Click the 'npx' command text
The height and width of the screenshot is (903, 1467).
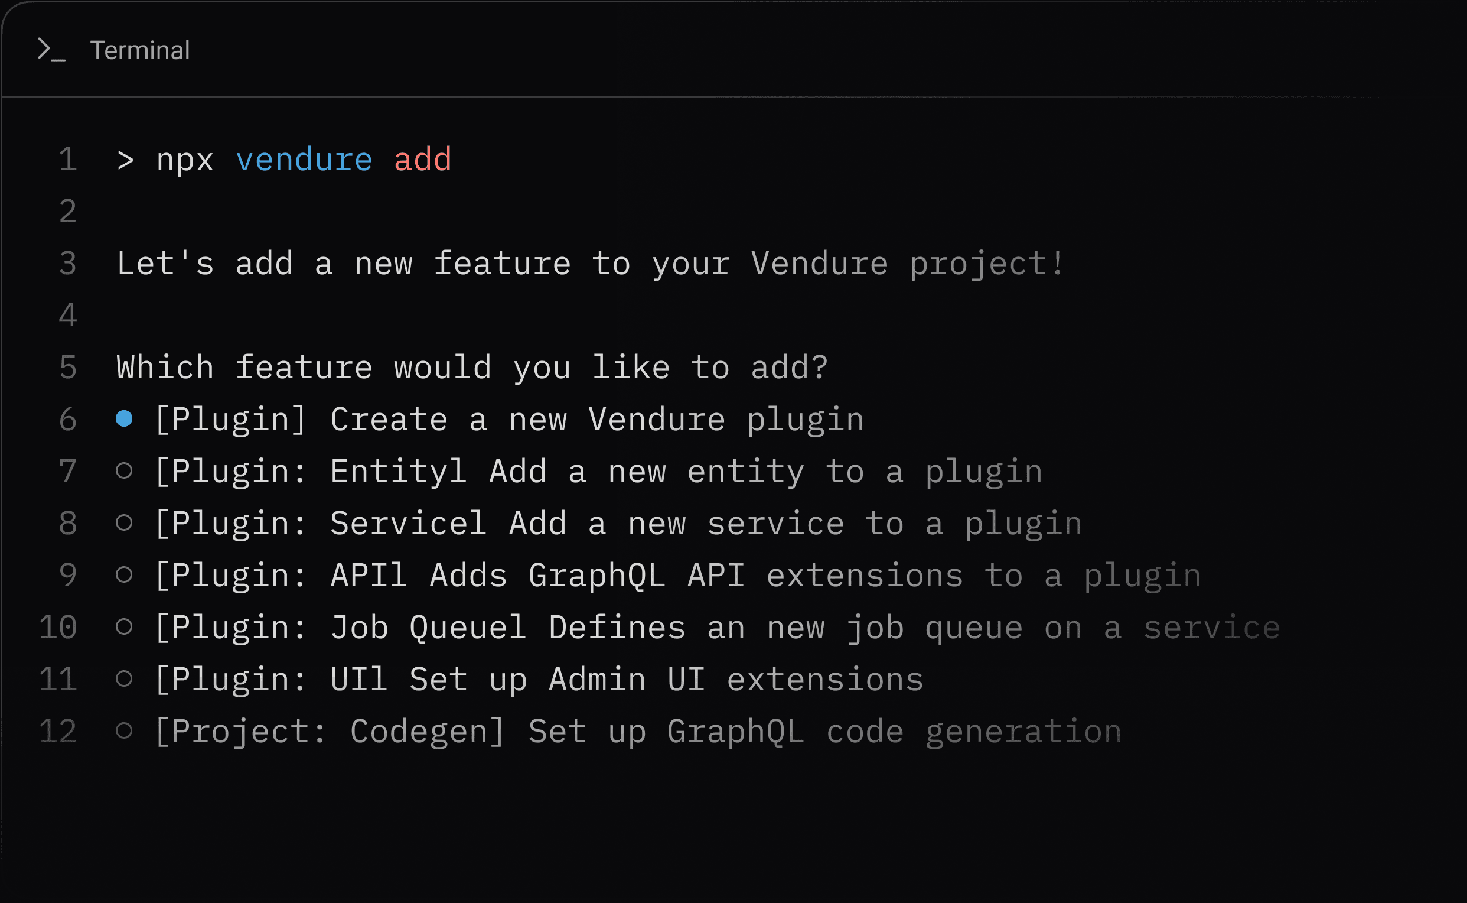click(184, 160)
